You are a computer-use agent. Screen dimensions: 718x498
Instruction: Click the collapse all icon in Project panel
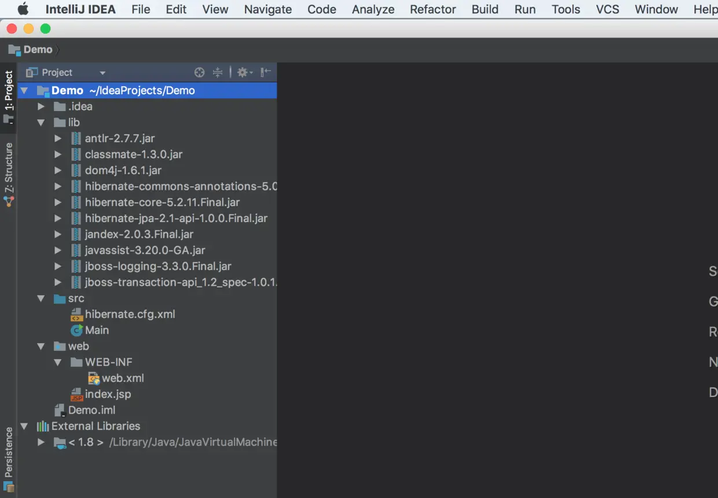tap(218, 72)
